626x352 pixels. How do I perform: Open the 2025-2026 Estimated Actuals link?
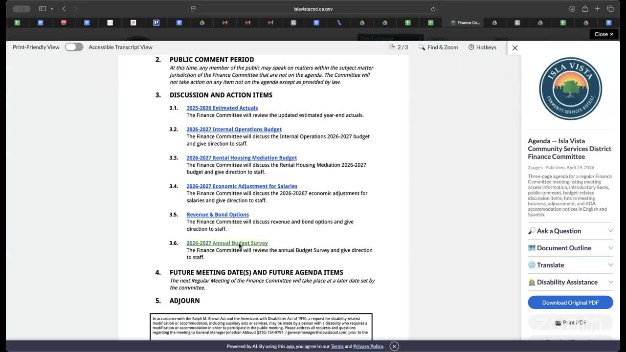point(222,108)
